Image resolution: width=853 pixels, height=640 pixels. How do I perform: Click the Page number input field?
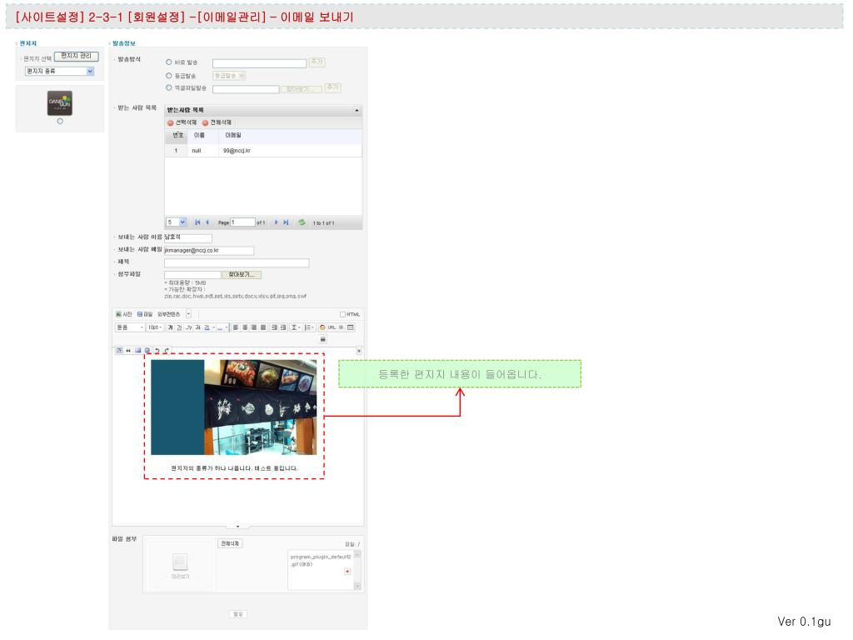[x=242, y=222]
